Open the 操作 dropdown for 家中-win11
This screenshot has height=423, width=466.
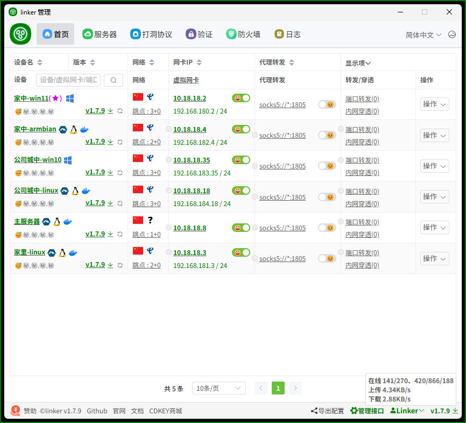click(x=434, y=104)
